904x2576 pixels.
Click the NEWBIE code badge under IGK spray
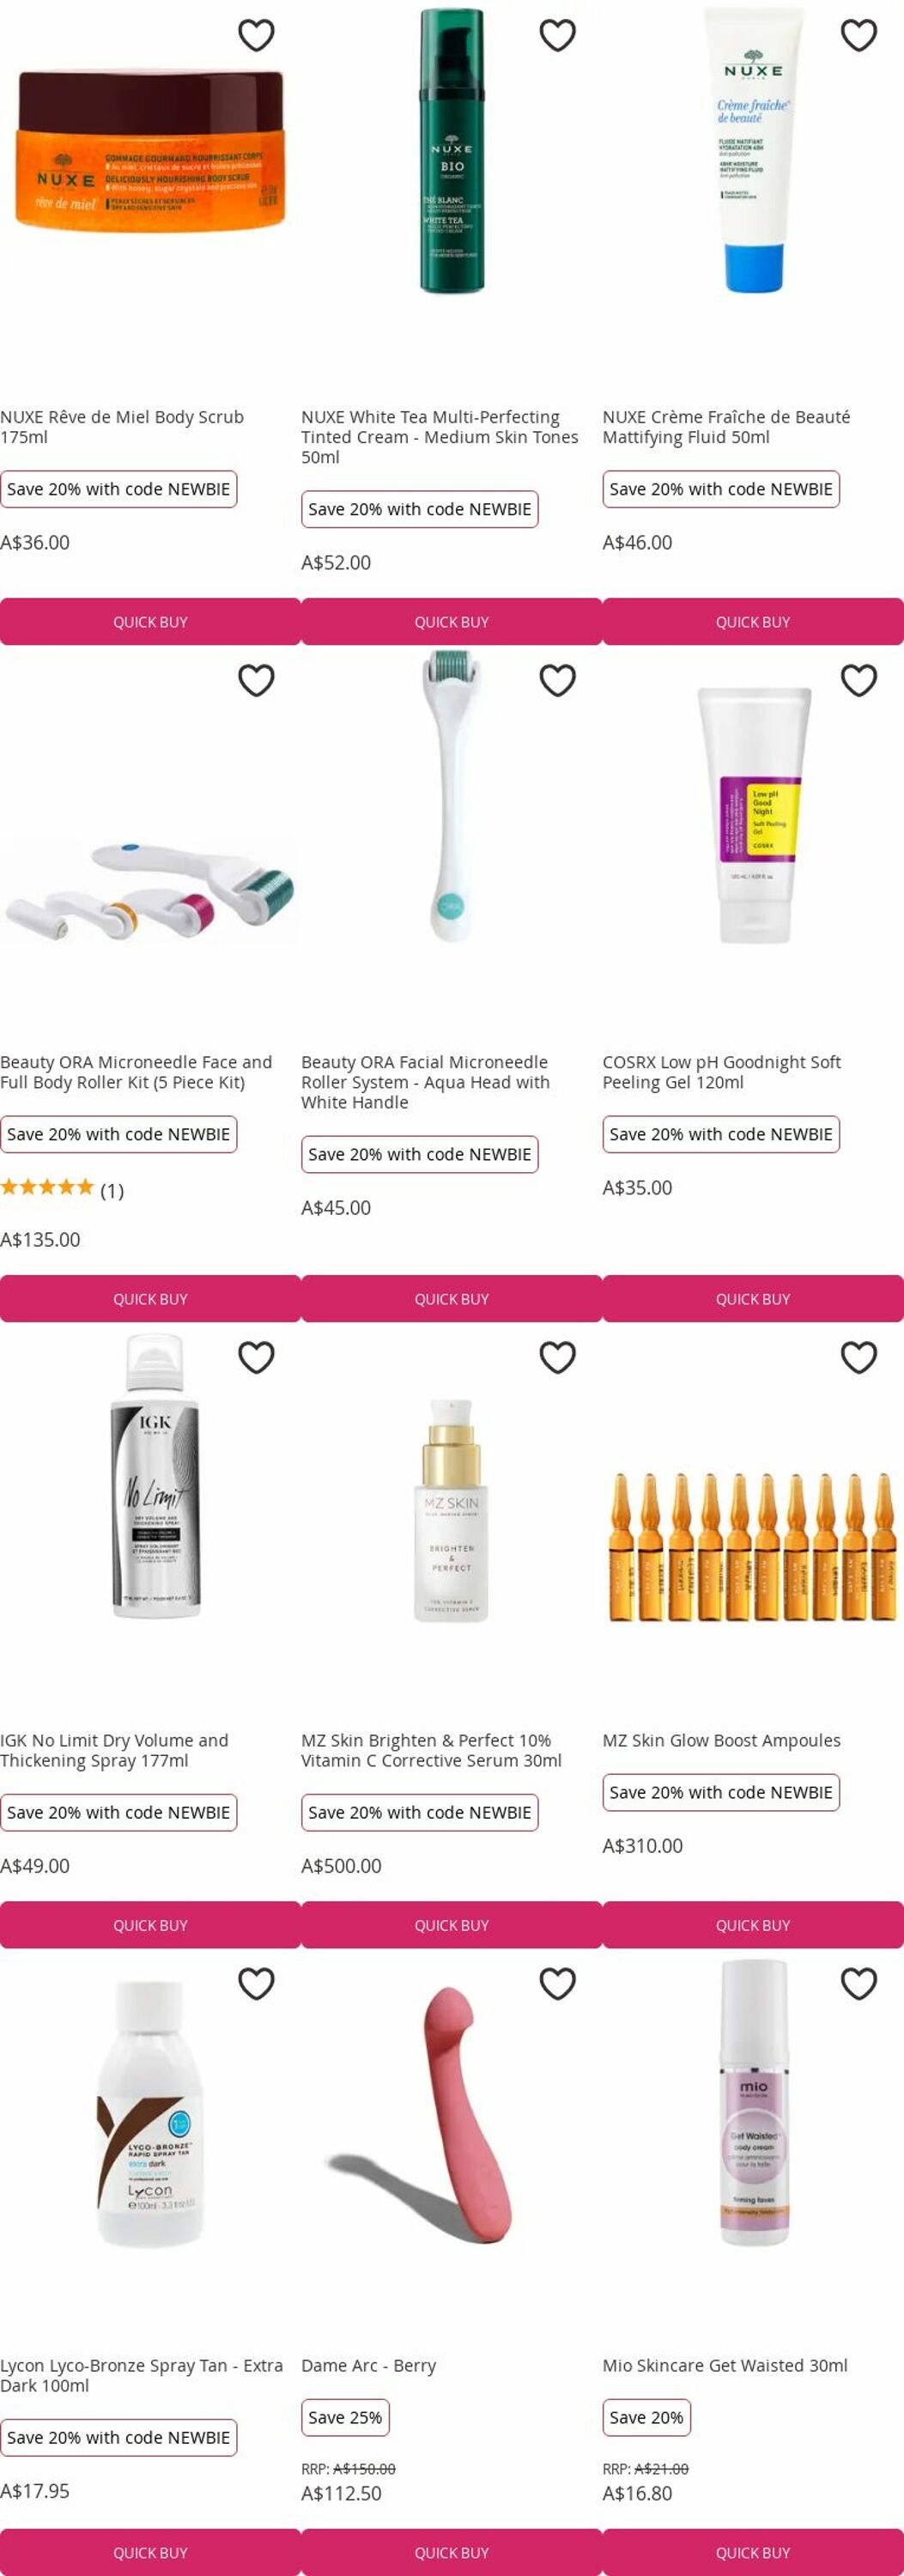pyautogui.click(x=119, y=1811)
